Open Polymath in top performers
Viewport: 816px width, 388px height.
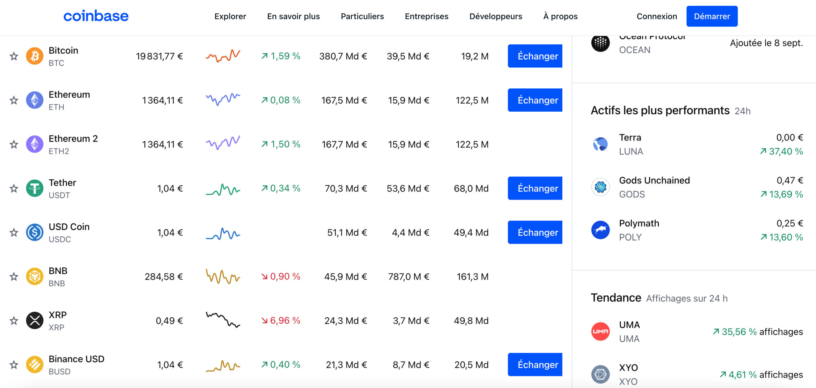[x=697, y=230]
